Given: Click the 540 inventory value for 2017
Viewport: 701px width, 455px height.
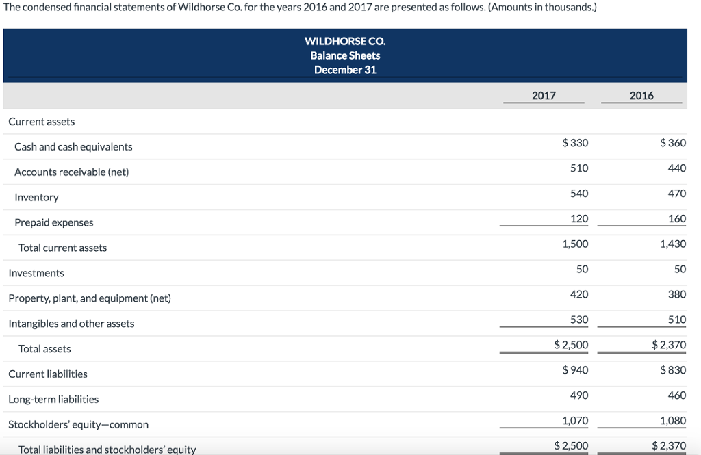Looking at the screenshot, I should tap(580, 193).
